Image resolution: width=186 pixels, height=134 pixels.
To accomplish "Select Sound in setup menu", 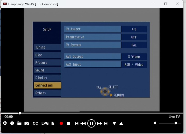I will click(x=47, y=70).
